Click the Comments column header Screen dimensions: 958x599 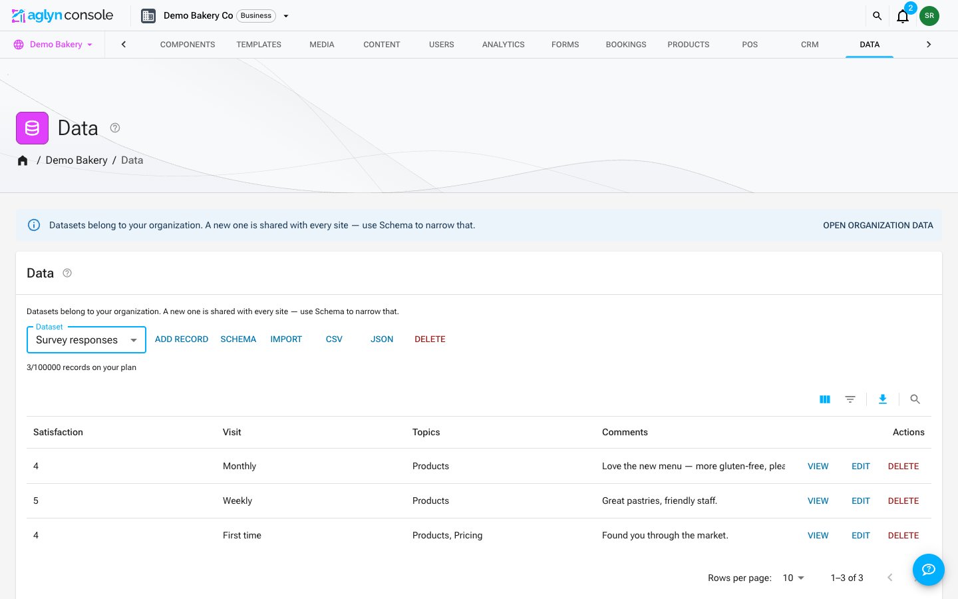[x=625, y=433]
